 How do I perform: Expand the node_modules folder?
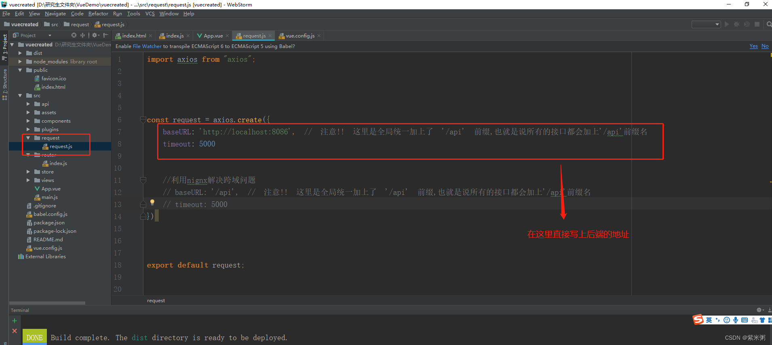pos(20,62)
